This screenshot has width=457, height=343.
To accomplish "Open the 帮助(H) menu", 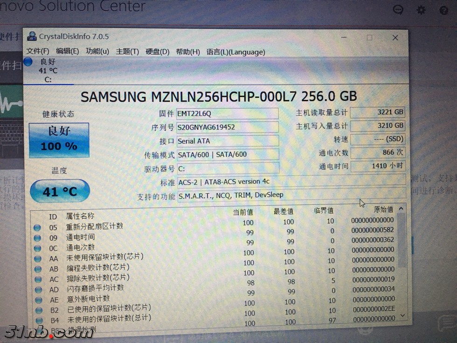I will coord(188,52).
